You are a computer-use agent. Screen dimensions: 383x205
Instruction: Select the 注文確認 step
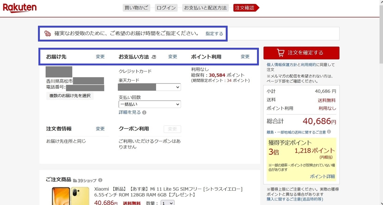pos(246,8)
